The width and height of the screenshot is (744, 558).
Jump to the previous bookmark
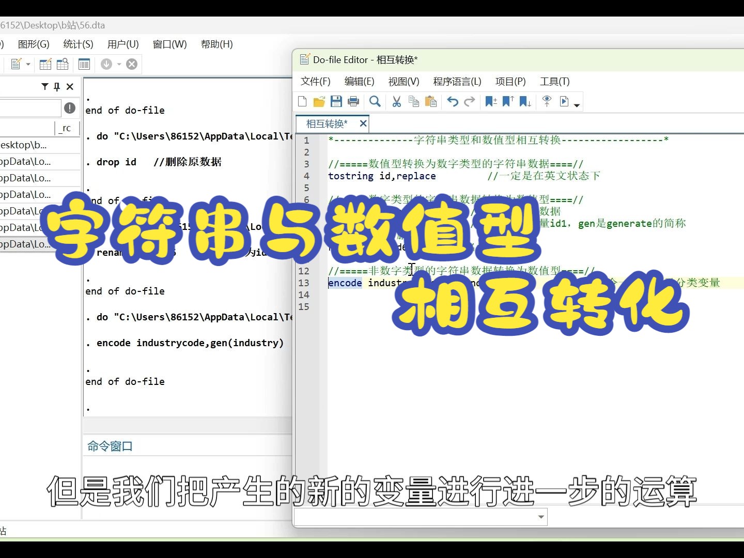point(508,101)
